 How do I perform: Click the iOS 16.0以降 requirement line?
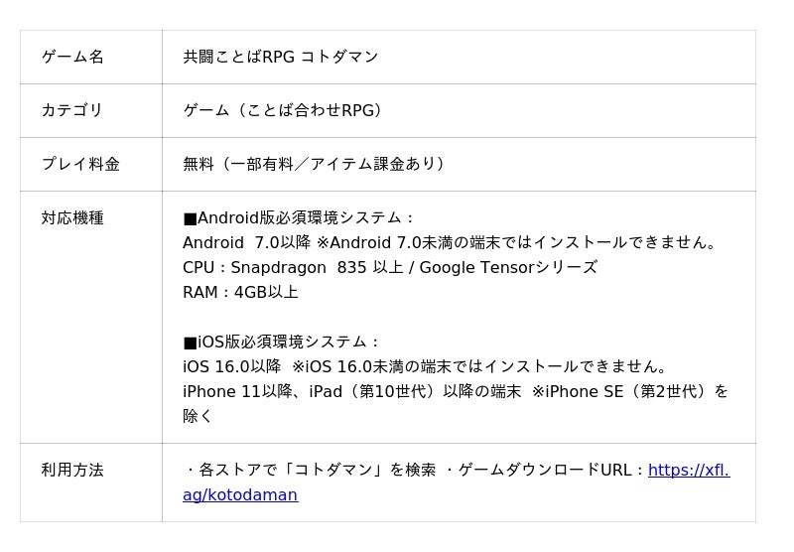(x=425, y=366)
